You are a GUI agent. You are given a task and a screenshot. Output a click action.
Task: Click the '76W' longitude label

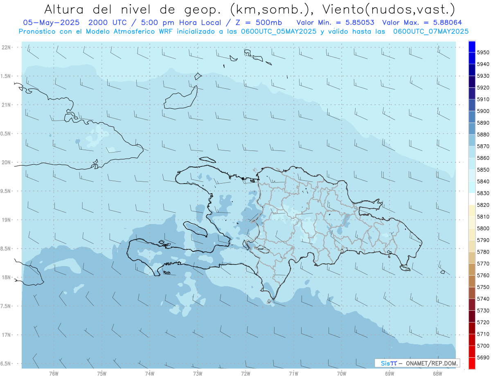coord(54,374)
